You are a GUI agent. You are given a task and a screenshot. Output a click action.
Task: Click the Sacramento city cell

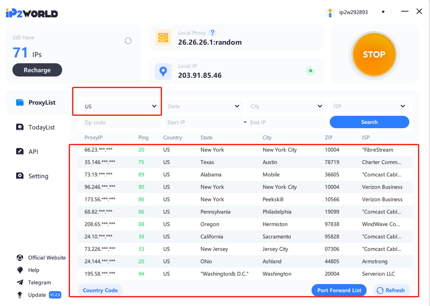pos(277,237)
